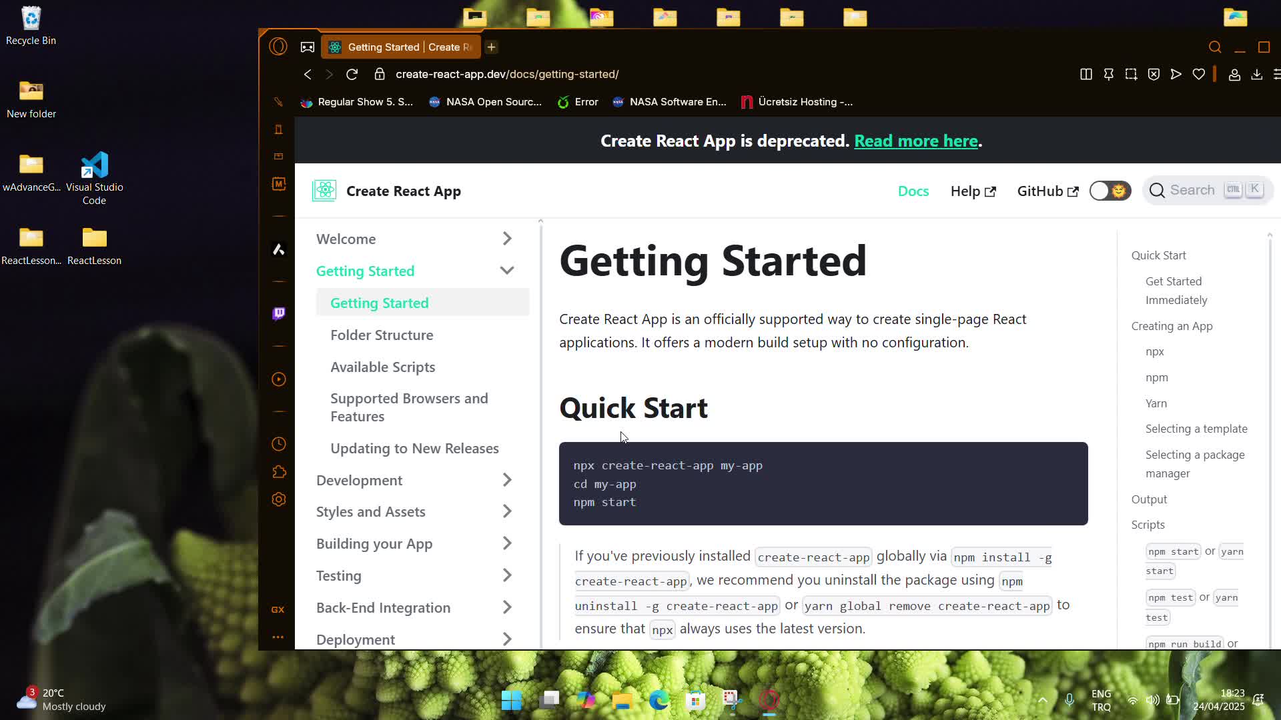Image resolution: width=1281 pixels, height=720 pixels.
Task: Open the Ücretsiz Hosting bookmark
Action: point(797,102)
